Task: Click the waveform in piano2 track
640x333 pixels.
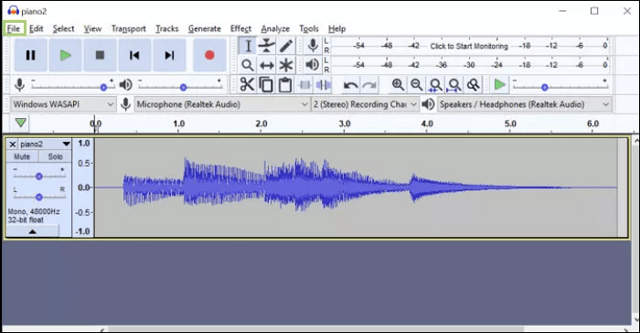Action: click(x=355, y=188)
